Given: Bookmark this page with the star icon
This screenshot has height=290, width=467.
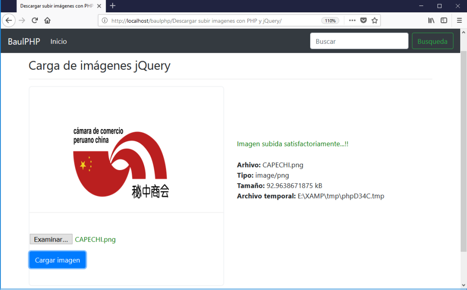Looking at the screenshot, I should coord(375,21).
